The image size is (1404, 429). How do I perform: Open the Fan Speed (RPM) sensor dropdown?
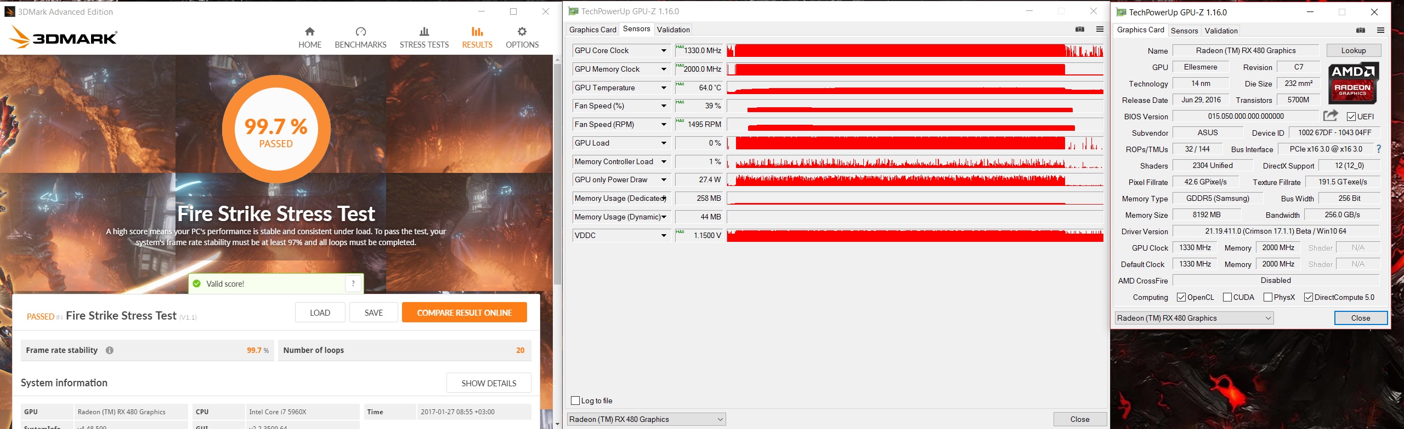coord(664,124)
